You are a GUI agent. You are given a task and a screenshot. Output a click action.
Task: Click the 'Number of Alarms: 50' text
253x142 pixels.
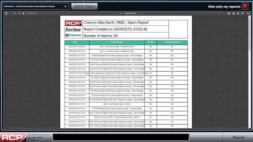click(x=101, y=36)
